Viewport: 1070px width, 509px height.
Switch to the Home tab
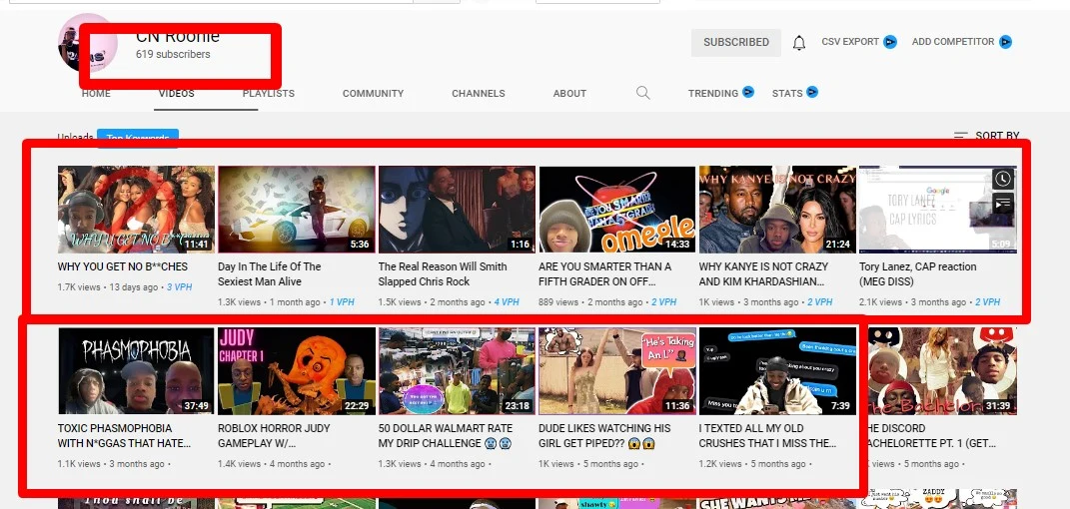point(96,94)
